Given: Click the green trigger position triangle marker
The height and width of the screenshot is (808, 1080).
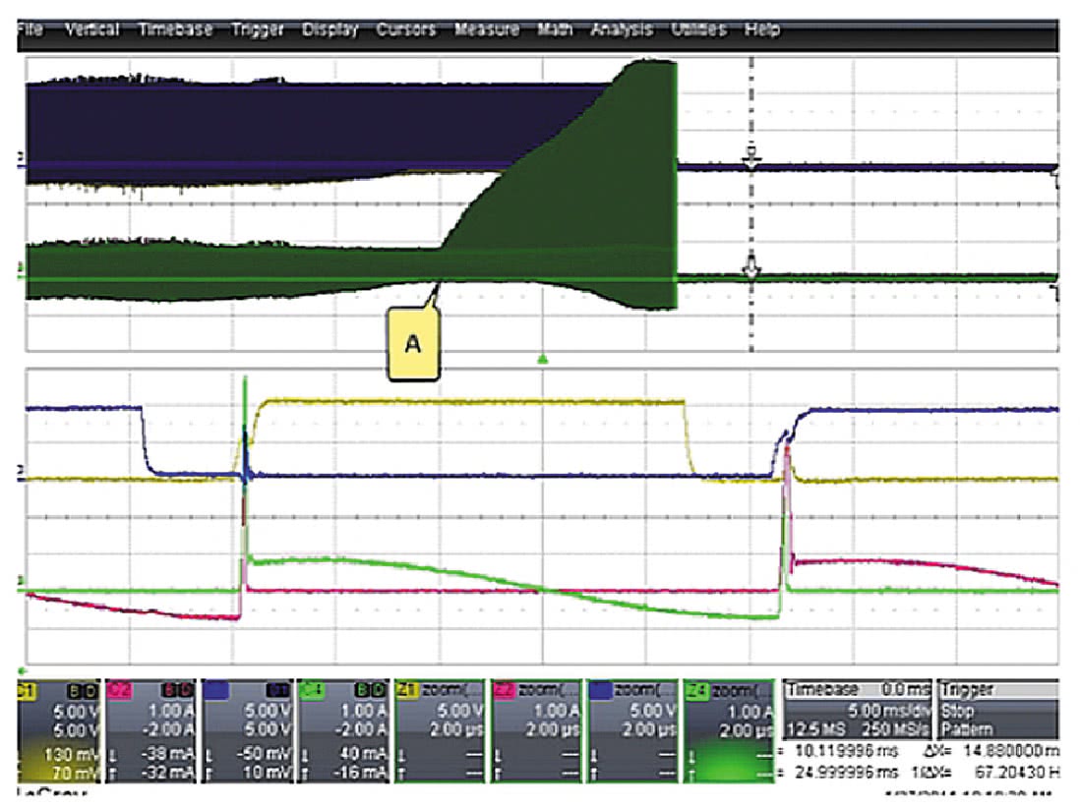Looking at the screenshot, I should coord(542,361).
